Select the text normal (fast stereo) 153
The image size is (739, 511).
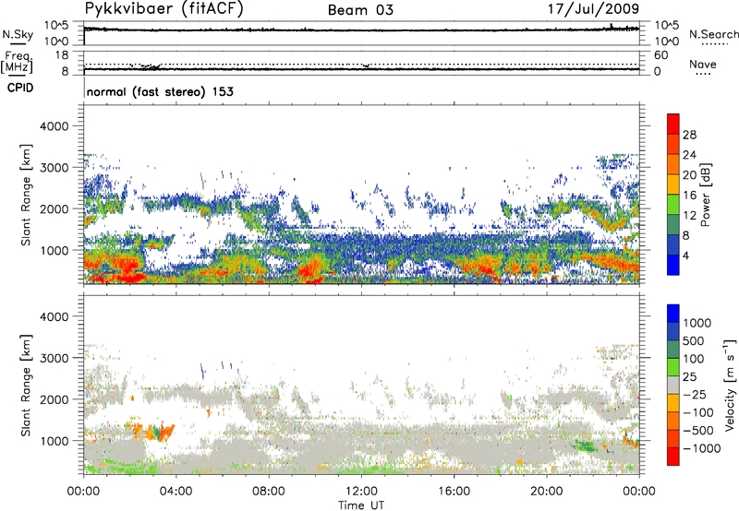point(160,91)
